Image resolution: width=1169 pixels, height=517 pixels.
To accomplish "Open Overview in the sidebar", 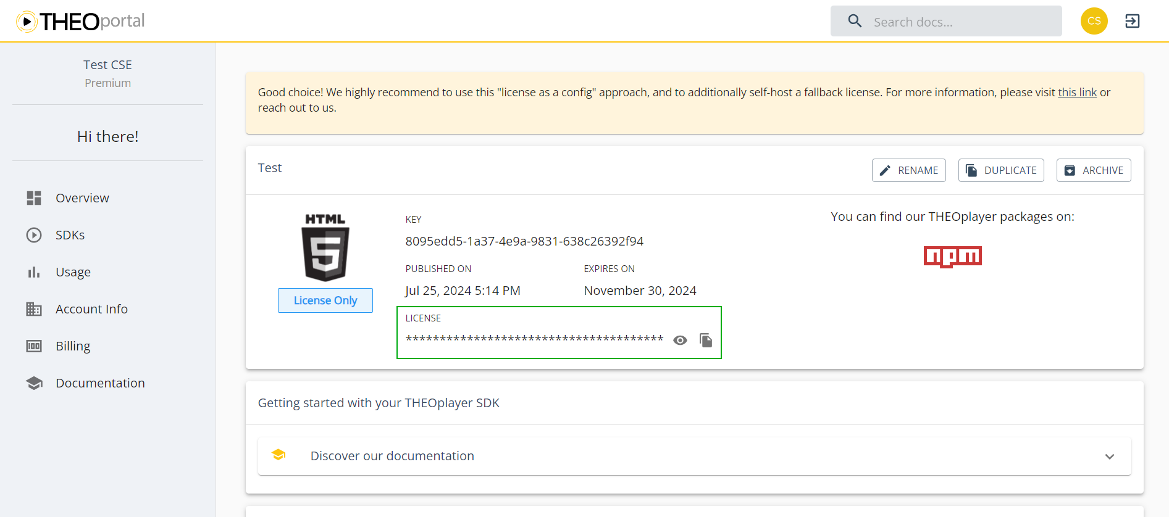I will pyautogui.click(x=82, y=198).
